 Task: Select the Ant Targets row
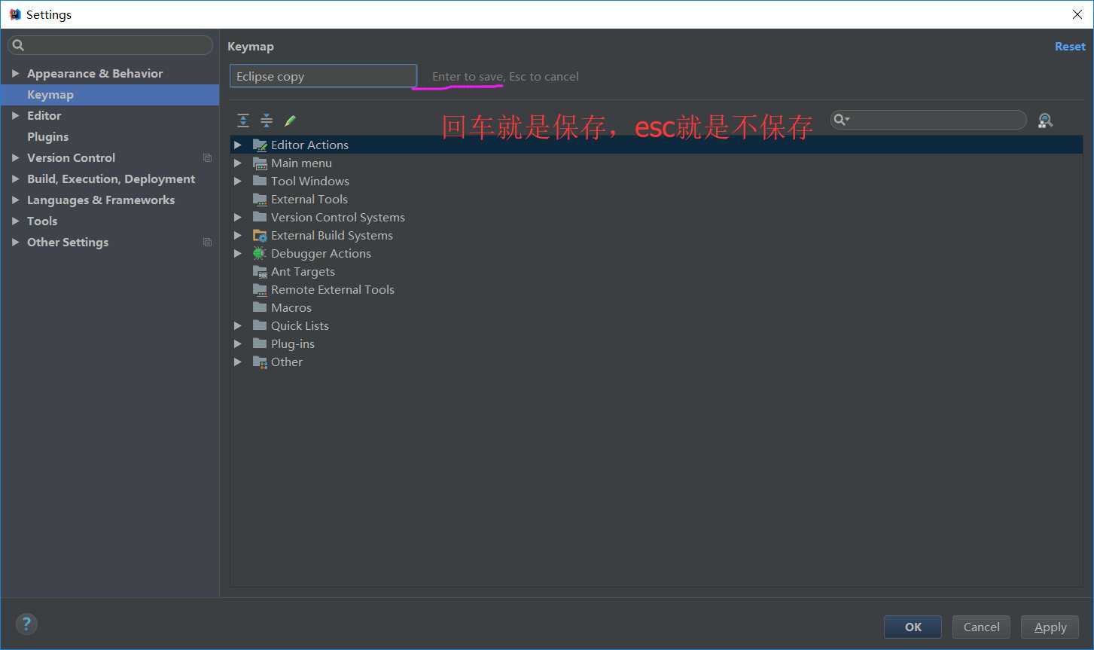[656, 271]
